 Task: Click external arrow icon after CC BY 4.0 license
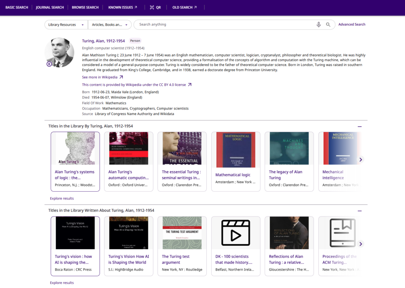click(x=189, y=85)
